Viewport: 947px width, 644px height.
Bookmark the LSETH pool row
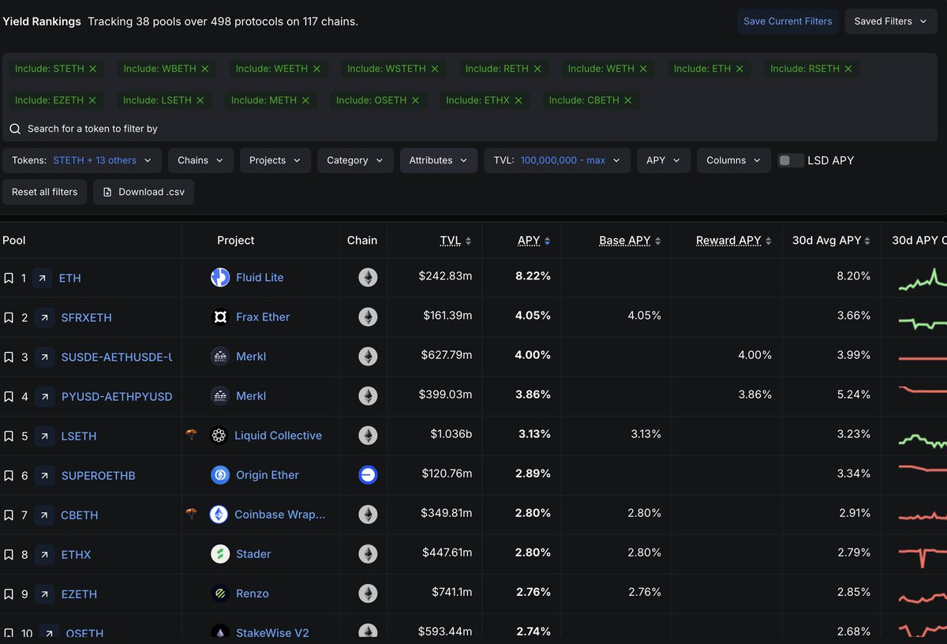[9, 436]
